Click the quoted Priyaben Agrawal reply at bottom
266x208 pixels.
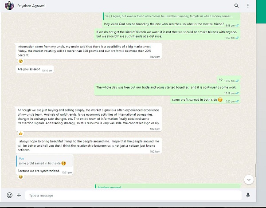pyautogui.click(x=167, y=186)
